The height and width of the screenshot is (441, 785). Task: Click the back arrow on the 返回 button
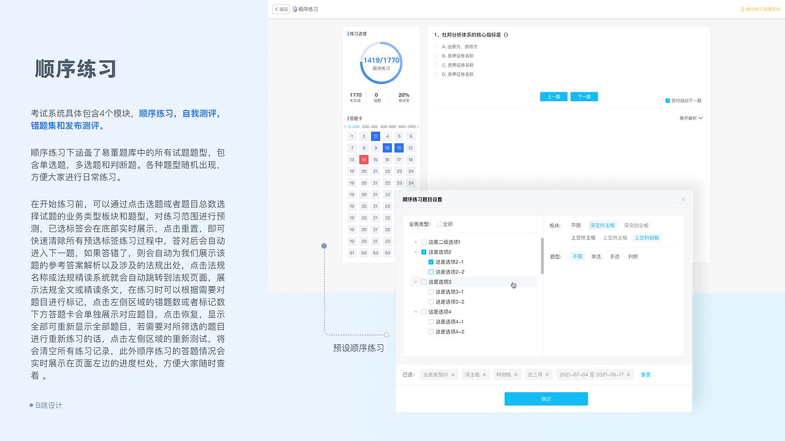click(277, 9)
